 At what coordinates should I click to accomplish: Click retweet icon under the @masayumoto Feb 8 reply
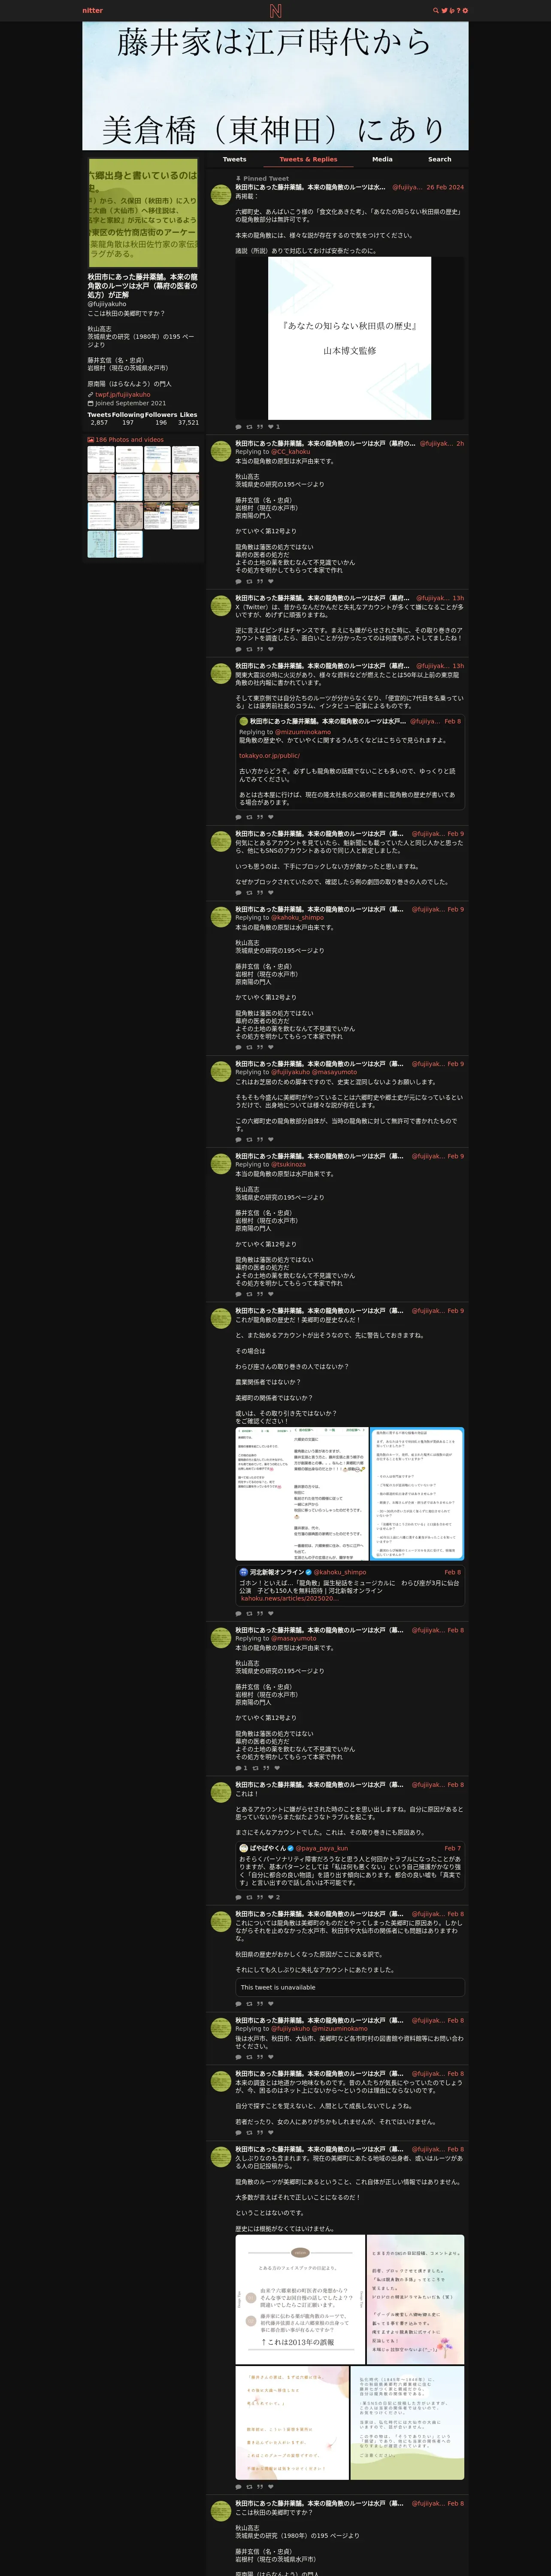(x=254, y=1768)
